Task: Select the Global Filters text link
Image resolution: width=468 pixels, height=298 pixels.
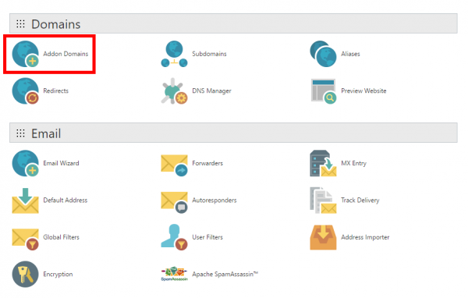Action: coord(61,237)
